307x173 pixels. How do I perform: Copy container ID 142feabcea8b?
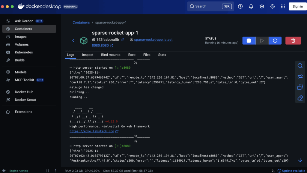pos(122,40)
